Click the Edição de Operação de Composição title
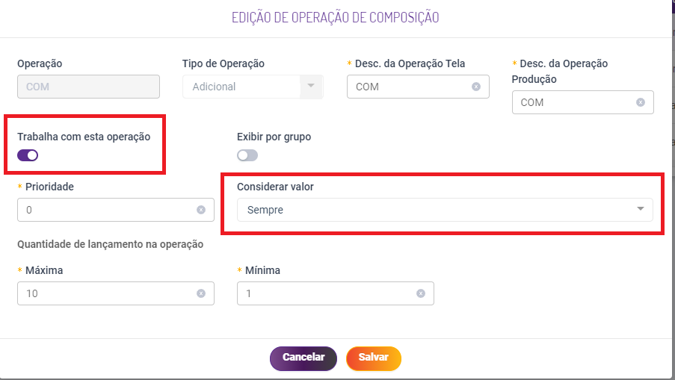675x380 pixels. tap(335, 17)
